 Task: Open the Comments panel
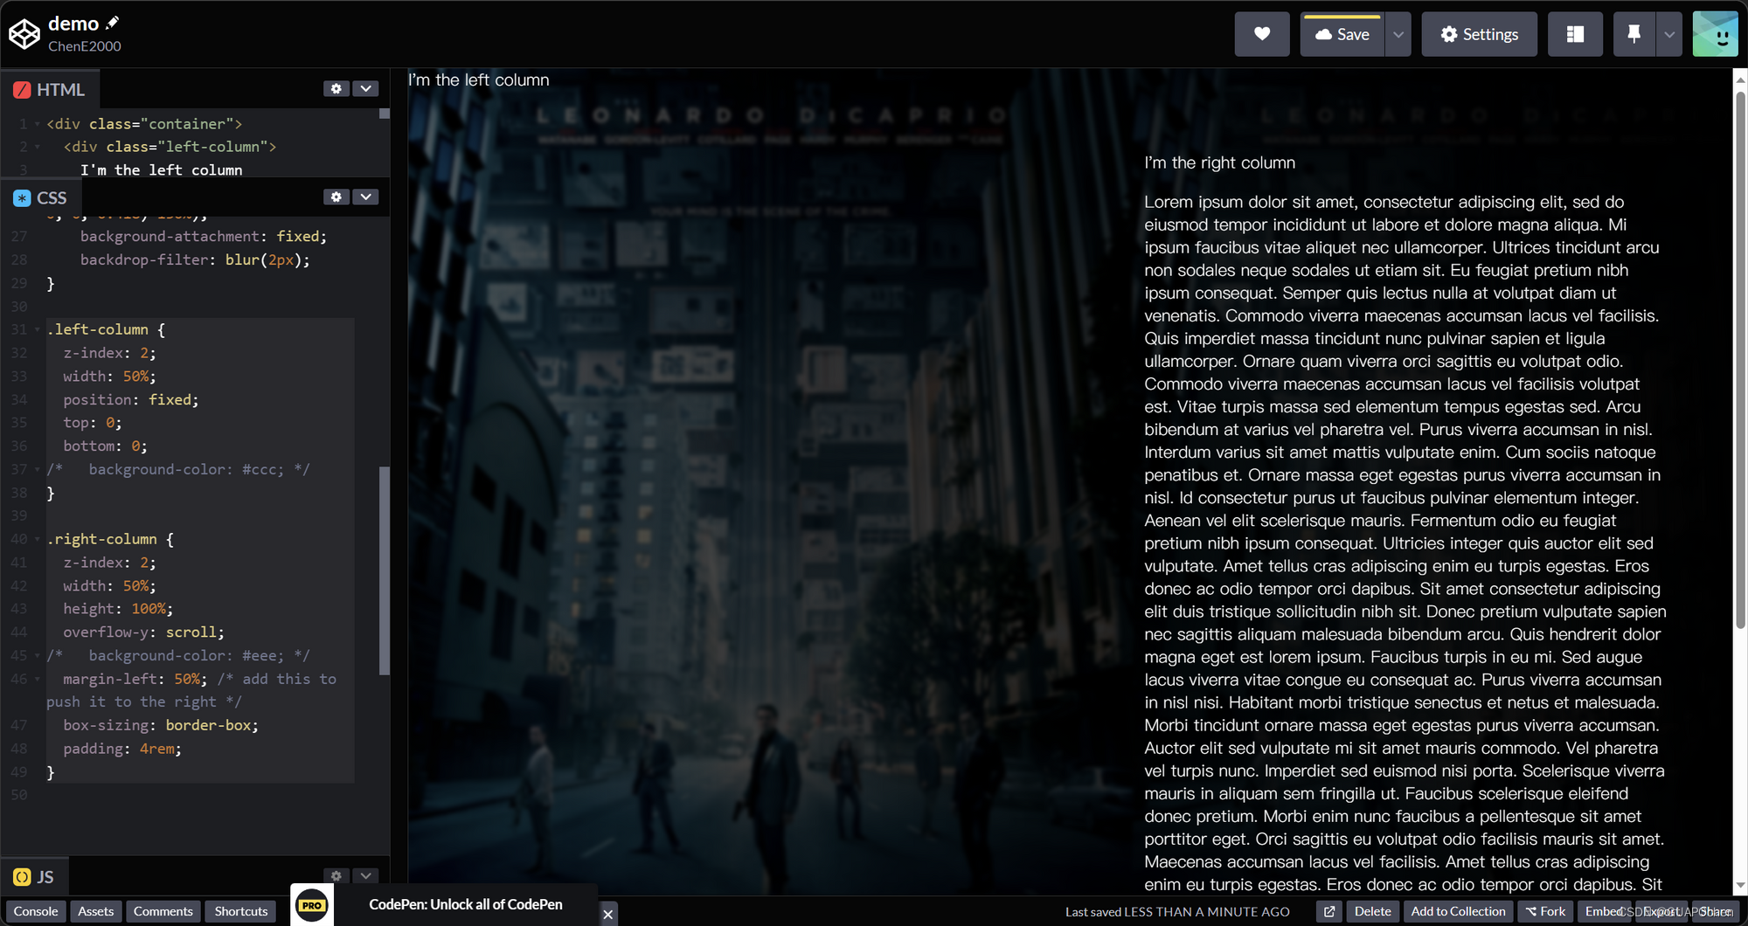tap(163, 911)
